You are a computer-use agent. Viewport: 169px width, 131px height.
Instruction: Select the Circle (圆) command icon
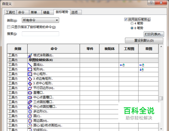(x=30, y=116)
